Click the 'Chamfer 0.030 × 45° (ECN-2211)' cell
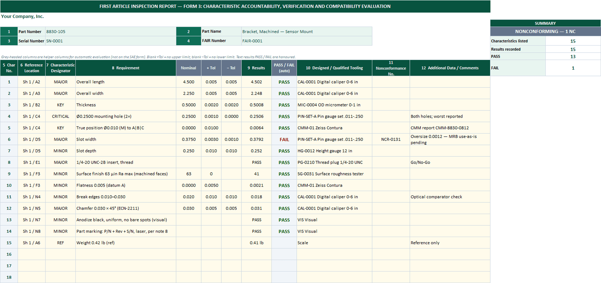 pos(126,209)
